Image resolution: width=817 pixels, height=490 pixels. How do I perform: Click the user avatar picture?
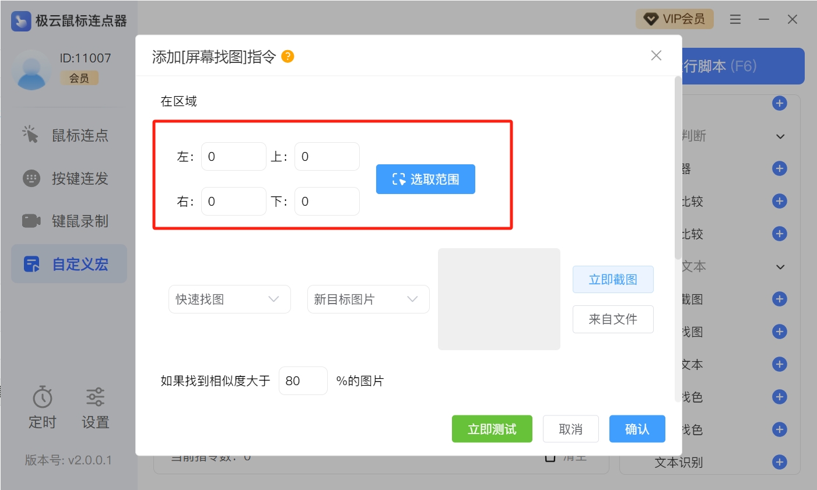(x=31, y=70)
